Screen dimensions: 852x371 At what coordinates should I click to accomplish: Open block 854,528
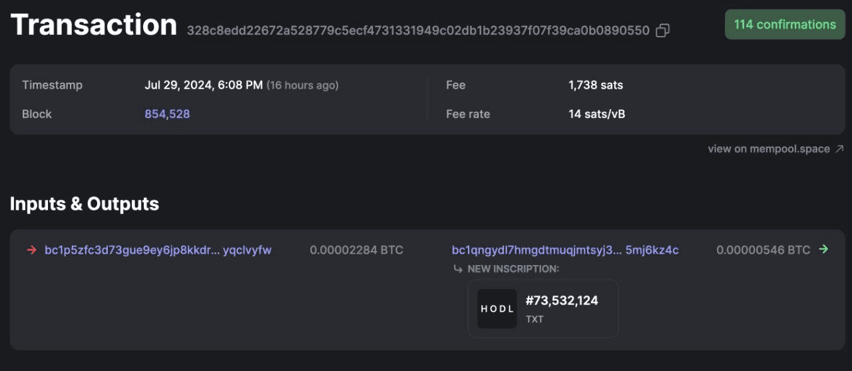(167, 114)
